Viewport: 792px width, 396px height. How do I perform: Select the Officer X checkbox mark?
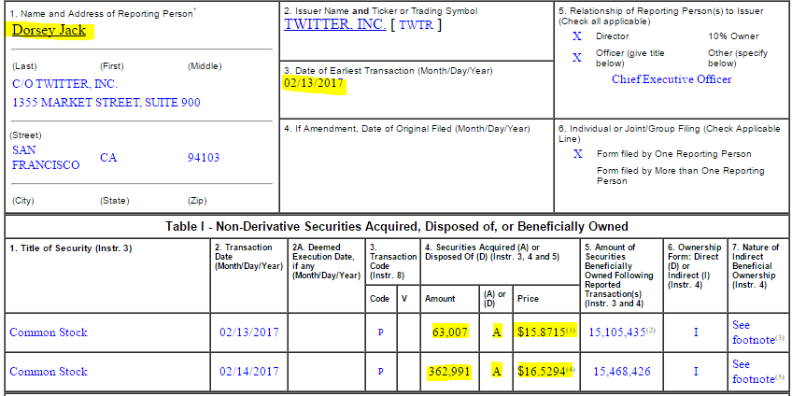(x=577, y=58)
